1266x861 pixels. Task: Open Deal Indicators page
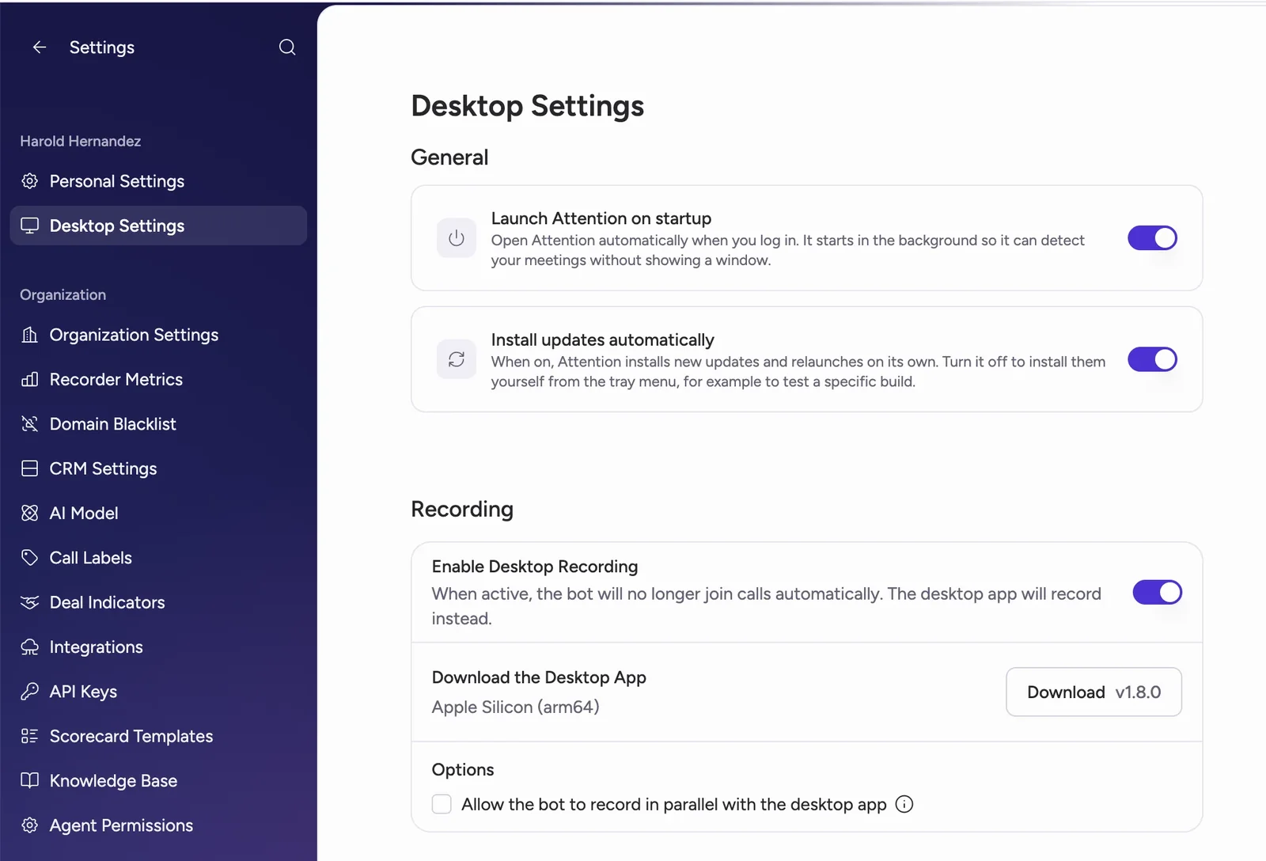(158, 602)
